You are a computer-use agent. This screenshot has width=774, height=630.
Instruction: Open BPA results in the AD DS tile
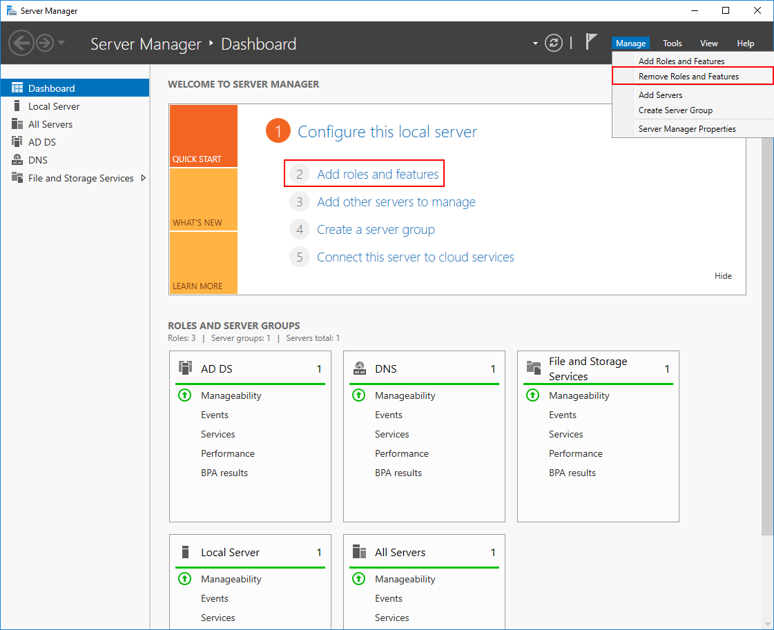click(x=224, y=473)
